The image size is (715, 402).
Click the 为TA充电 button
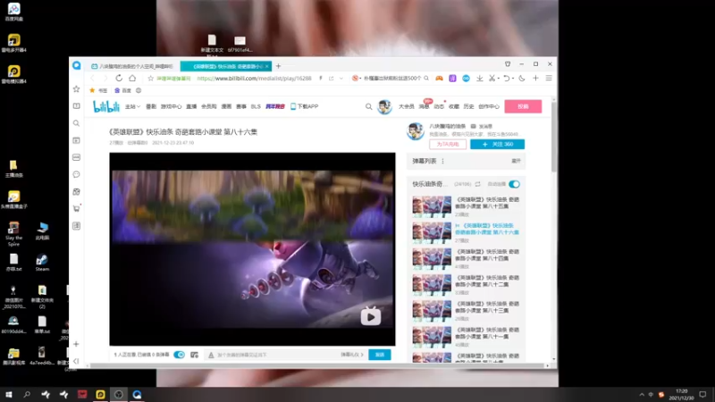tap(448, 144)
